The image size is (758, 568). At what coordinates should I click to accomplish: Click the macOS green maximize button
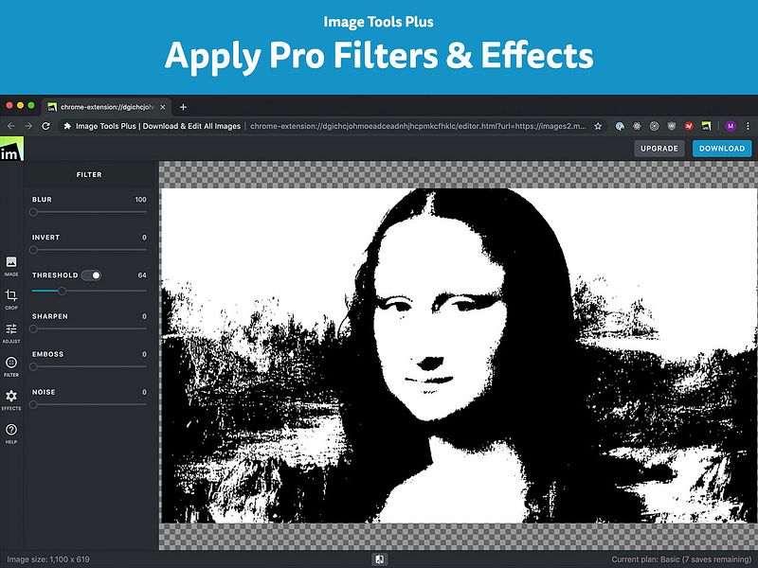point(31,105)
